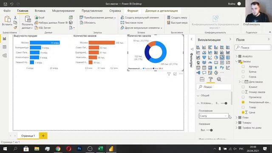Screen dimensions: 272x153
Task: Select the donut chart visualization icon
Action: pyautogui.click(x=222, y=57)
